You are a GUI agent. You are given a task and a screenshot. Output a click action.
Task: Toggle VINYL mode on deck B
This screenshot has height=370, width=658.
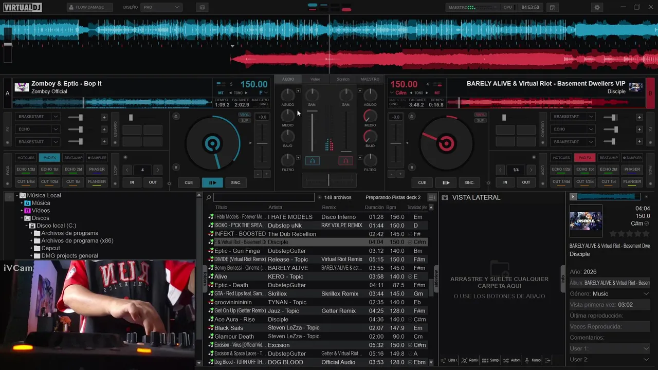480,115
